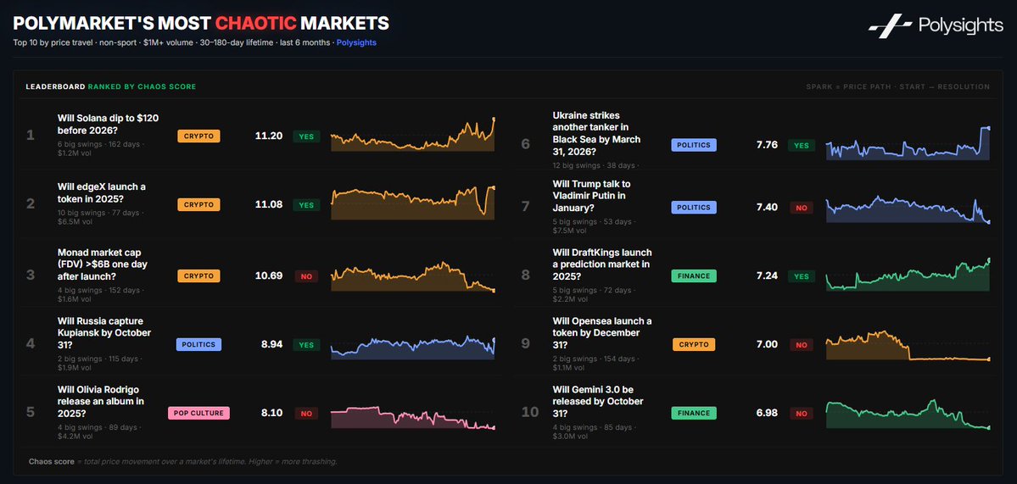Click NO badge on Gemini 3.0 row
Screen dimensions: 1017x484
pos(802,413)
